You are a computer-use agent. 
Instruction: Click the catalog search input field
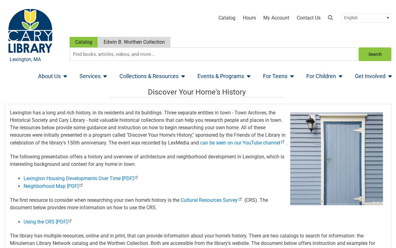coord(213,54)
